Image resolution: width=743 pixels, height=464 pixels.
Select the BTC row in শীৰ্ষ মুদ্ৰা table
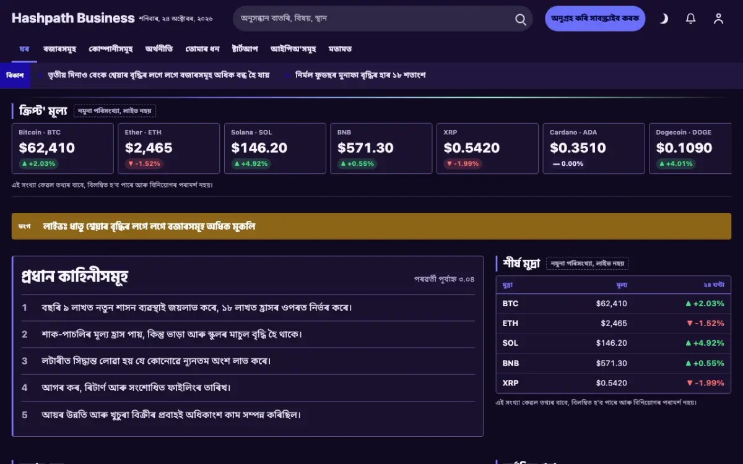point(614,304)
